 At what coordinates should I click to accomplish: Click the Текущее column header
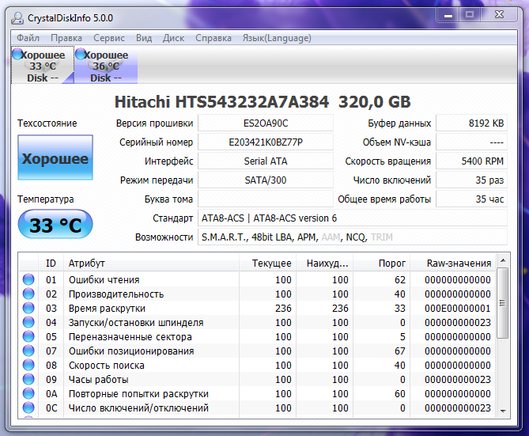(267, 263)
